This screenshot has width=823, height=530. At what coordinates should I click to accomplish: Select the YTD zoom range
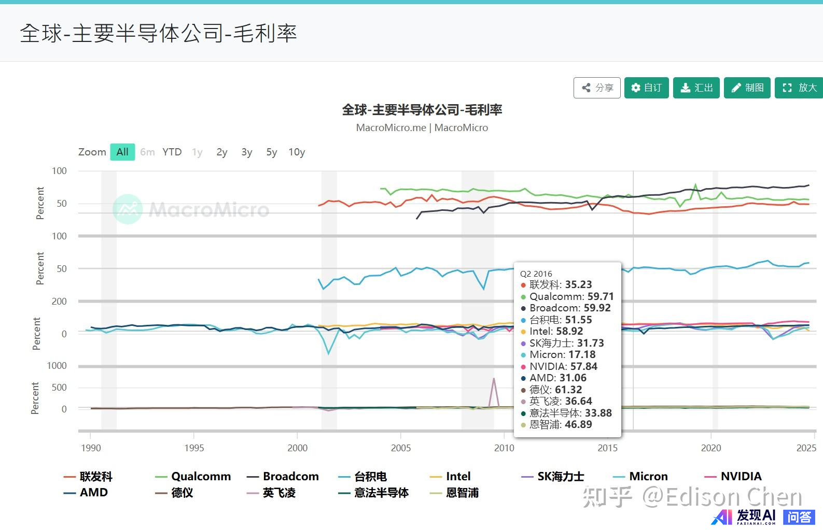(x=172, y=152)
